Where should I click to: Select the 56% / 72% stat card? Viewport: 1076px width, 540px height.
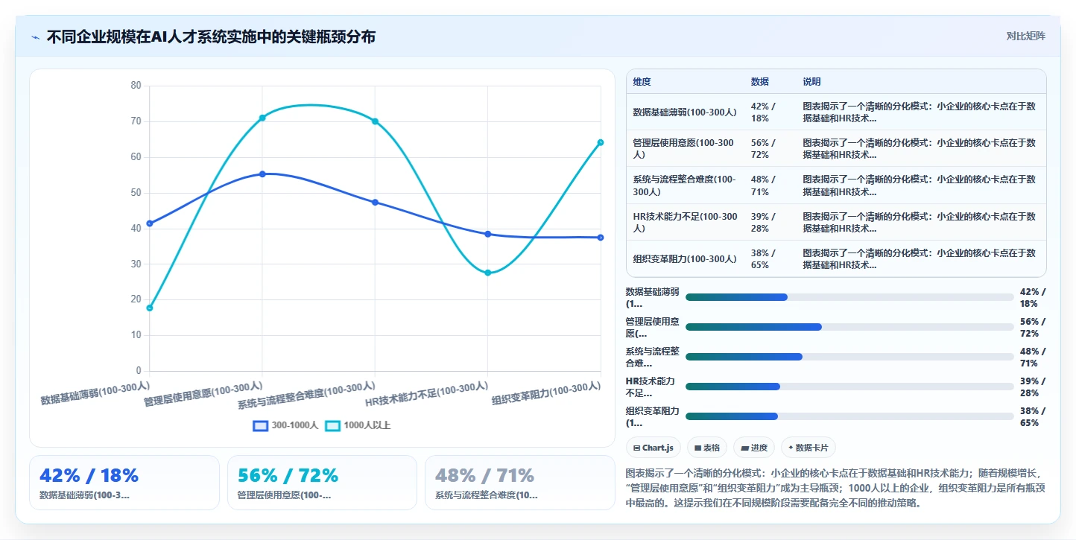[322, 483]
